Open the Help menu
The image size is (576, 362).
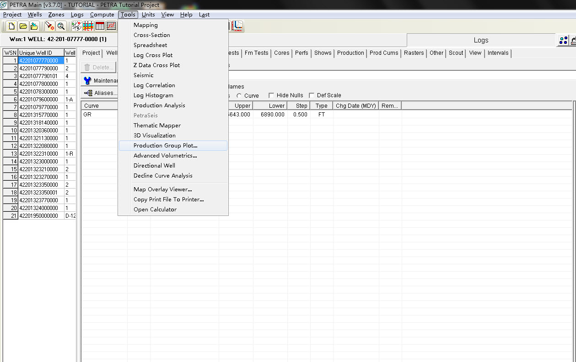click(x=186, y=15)
